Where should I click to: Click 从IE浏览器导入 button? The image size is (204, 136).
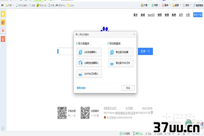[x=89, y=52]
